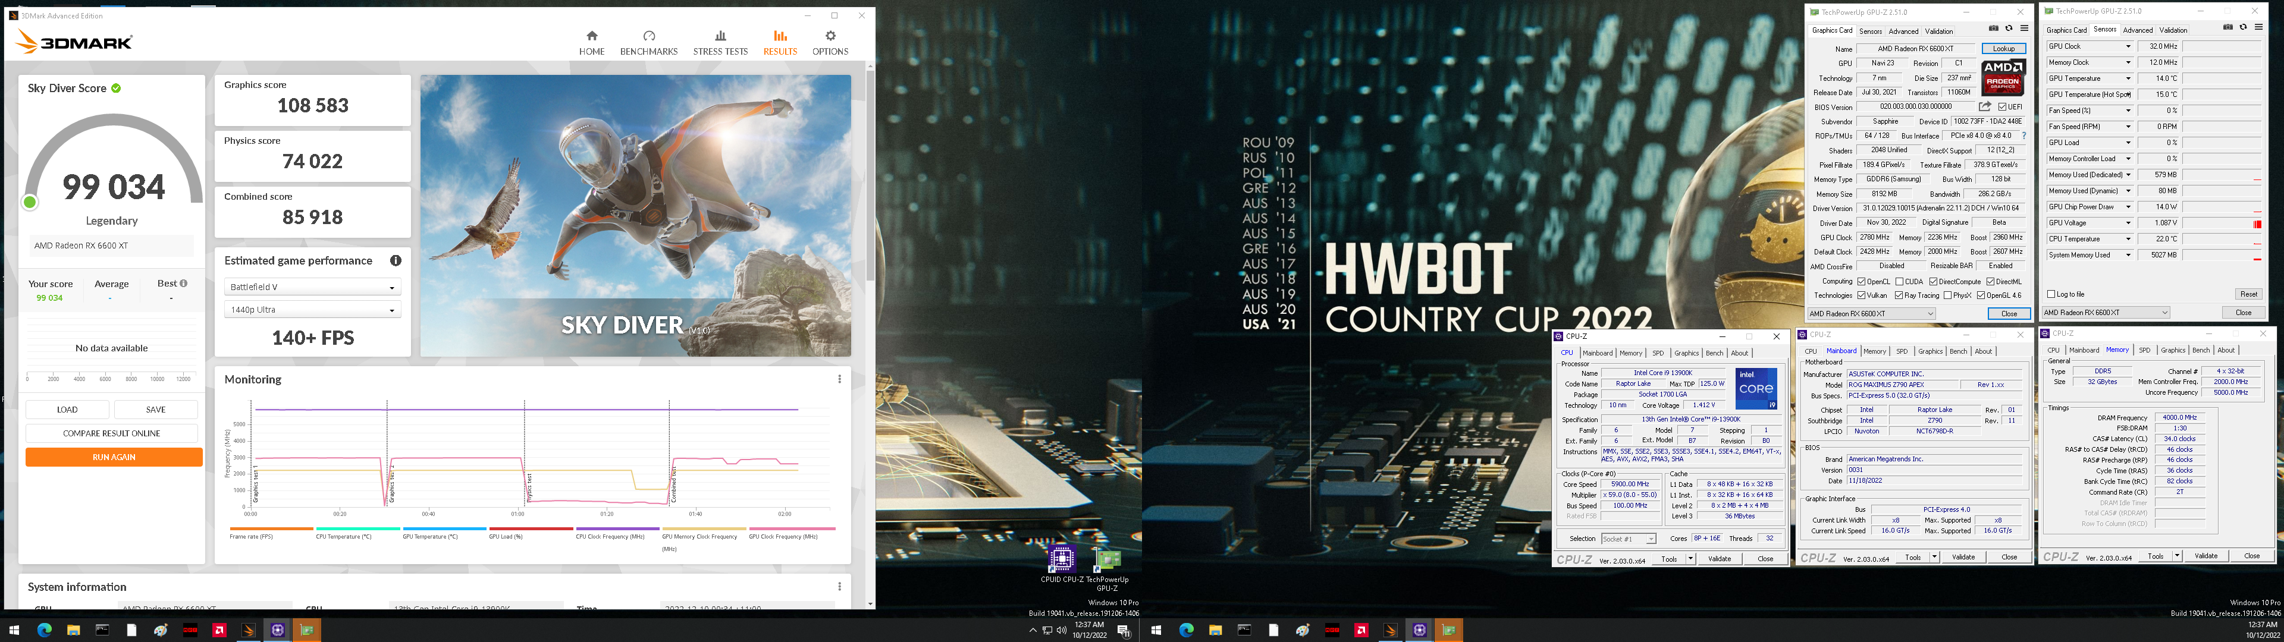Click the 3DMark results vertical scrollbar

870,175
